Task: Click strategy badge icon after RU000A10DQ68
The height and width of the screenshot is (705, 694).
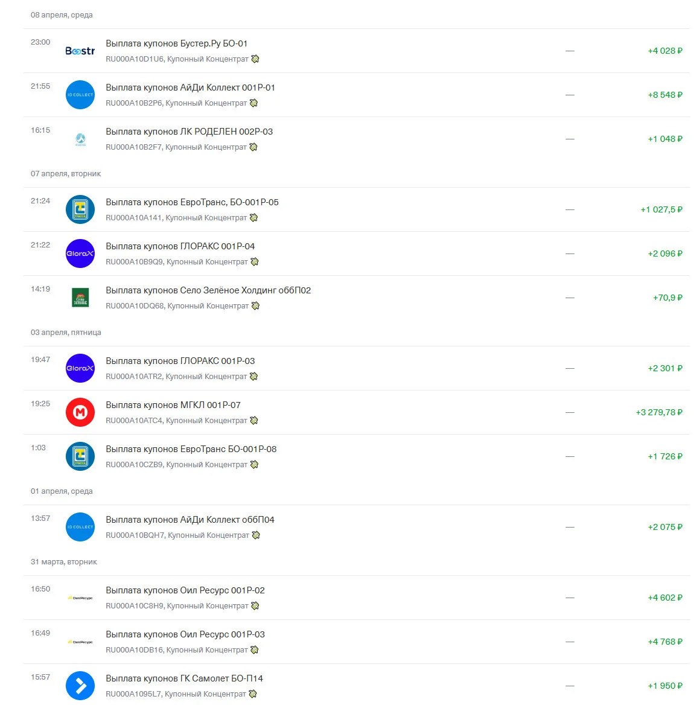Action: coord(256,306)
